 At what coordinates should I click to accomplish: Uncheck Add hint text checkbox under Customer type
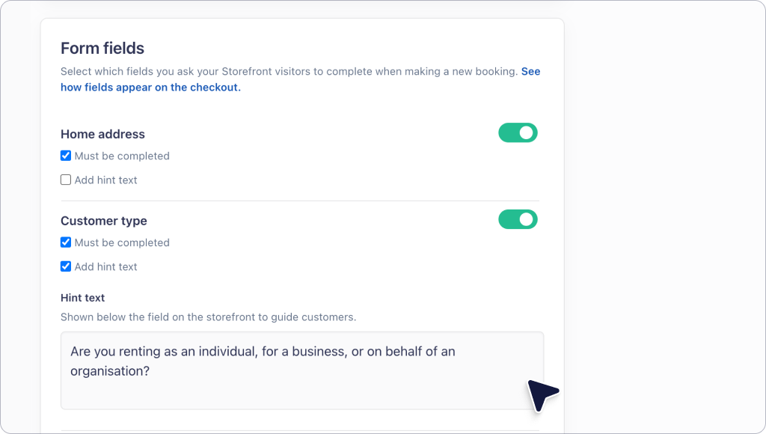[66, 266]
